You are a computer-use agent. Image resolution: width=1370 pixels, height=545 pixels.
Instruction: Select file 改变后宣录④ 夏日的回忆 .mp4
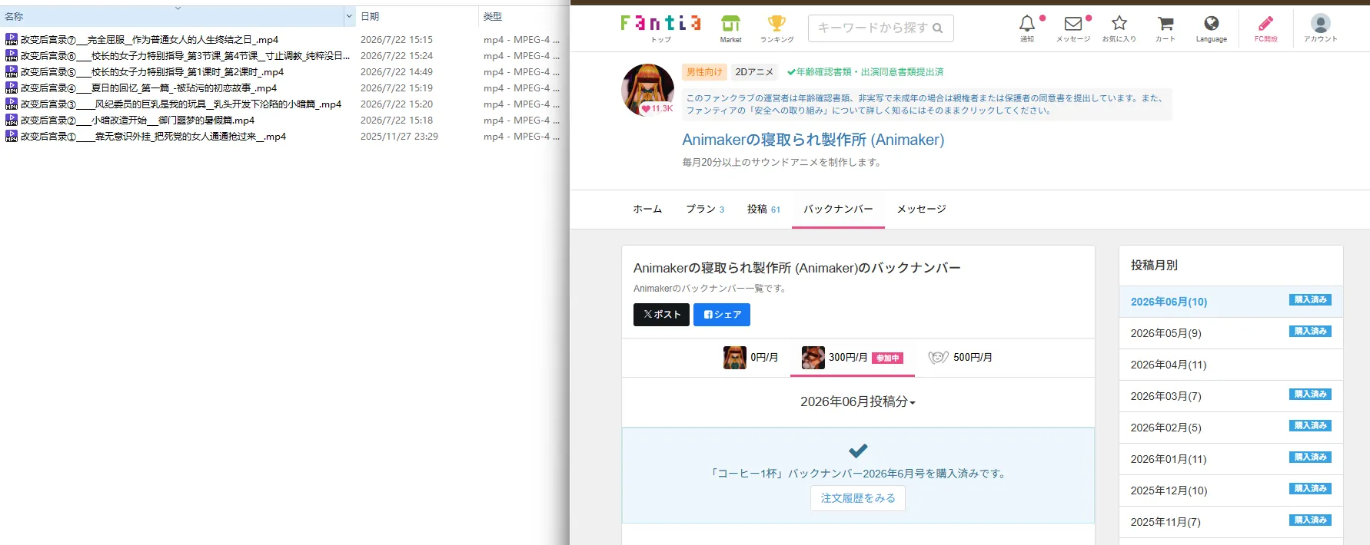click(148, 88)
